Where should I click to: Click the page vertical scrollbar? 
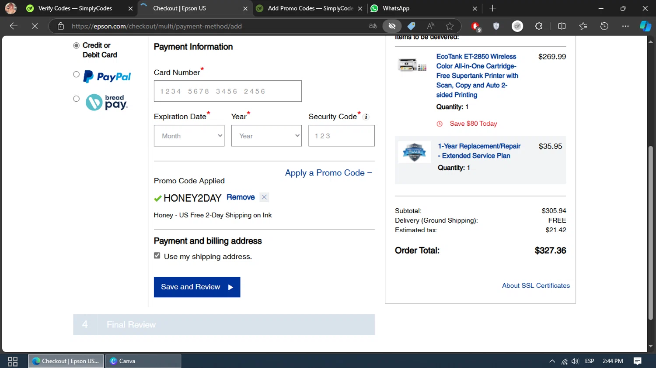(x=651, y=233)
